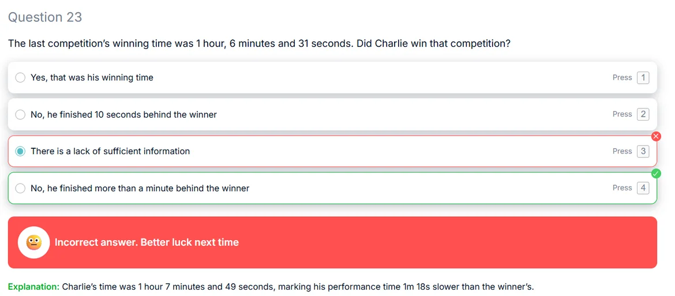Click the keyboard shortcut box labeled 4
Screen dimensions: 675x296
tap(643, 188)
